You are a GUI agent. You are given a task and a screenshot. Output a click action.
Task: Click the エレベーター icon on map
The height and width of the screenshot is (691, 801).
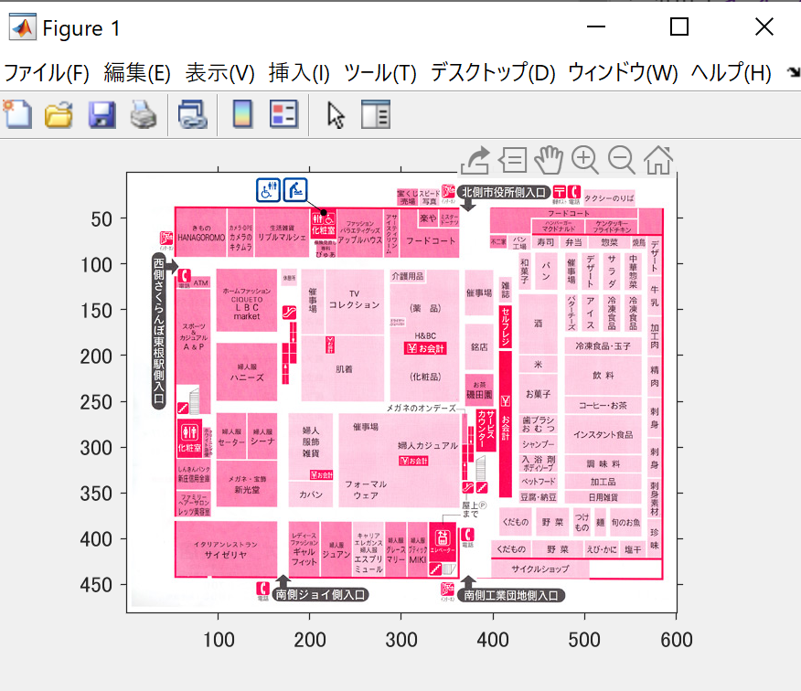pyautogui.click(x=443, y=541)
